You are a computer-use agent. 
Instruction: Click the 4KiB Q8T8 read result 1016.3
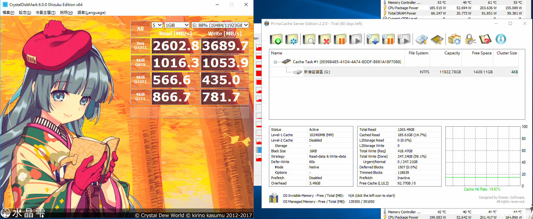pos(175,63)
